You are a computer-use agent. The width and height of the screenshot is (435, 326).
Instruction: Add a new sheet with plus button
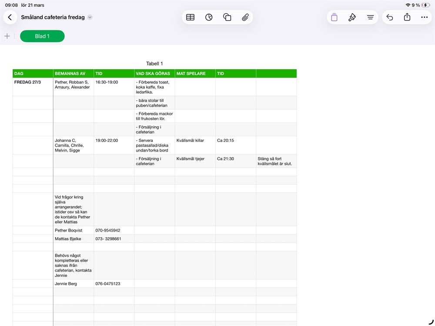7,36
